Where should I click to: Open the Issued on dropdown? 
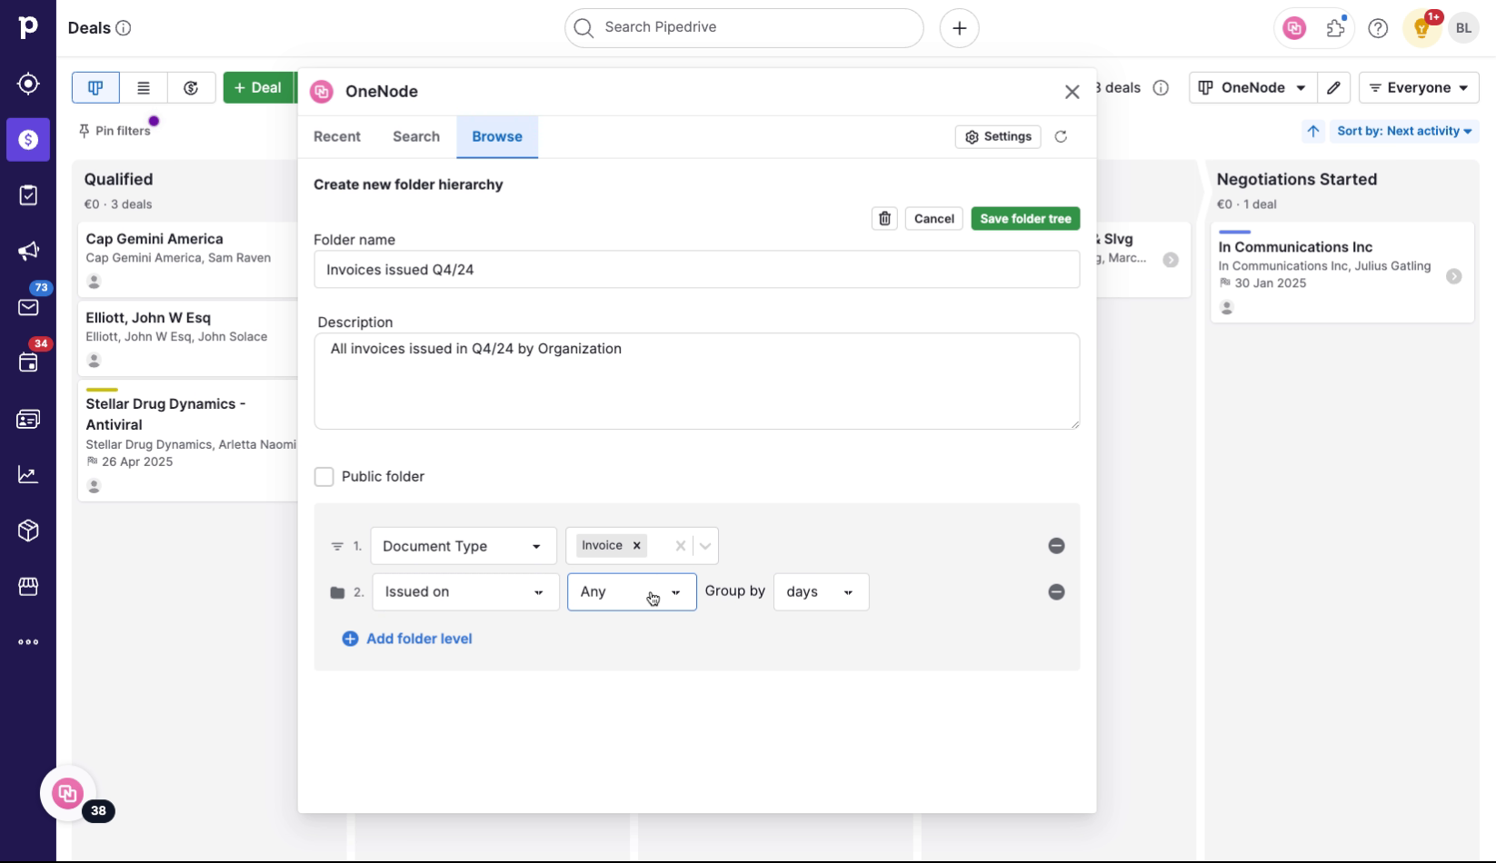(465, 592)
